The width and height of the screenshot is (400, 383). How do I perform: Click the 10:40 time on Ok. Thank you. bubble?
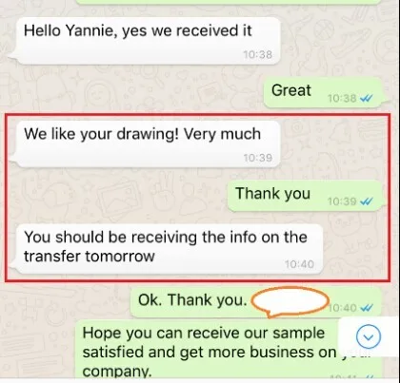[x=343, y=308]
